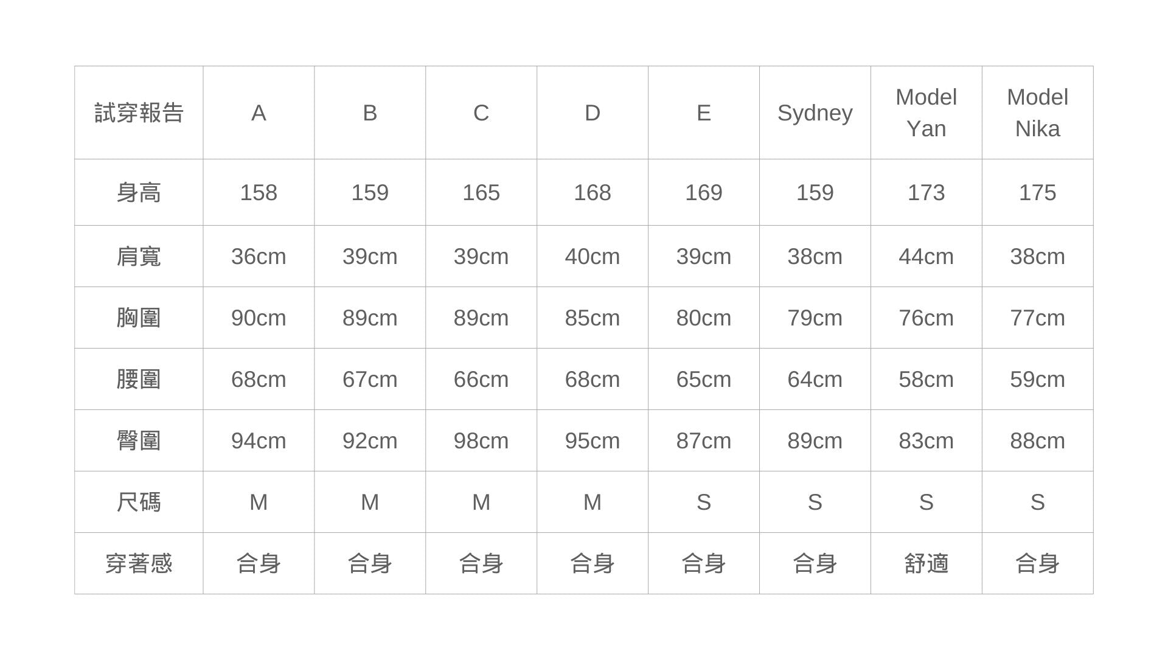Select the 胸圍 row label
This screenshot has width=1168, height=657.
tap(139, 318)
